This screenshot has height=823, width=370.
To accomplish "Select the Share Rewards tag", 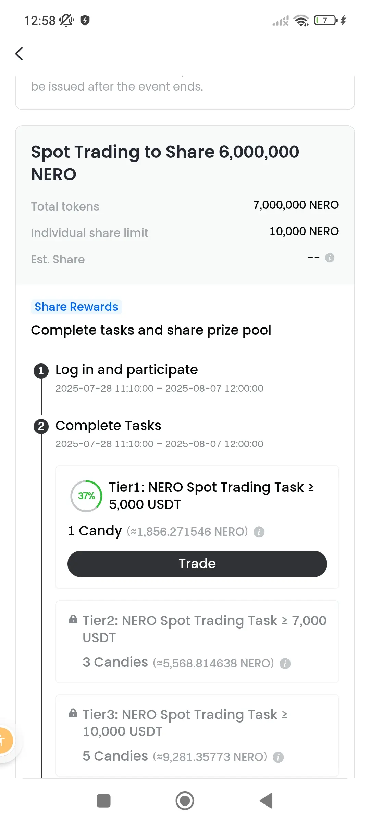I will pos(76,307).
